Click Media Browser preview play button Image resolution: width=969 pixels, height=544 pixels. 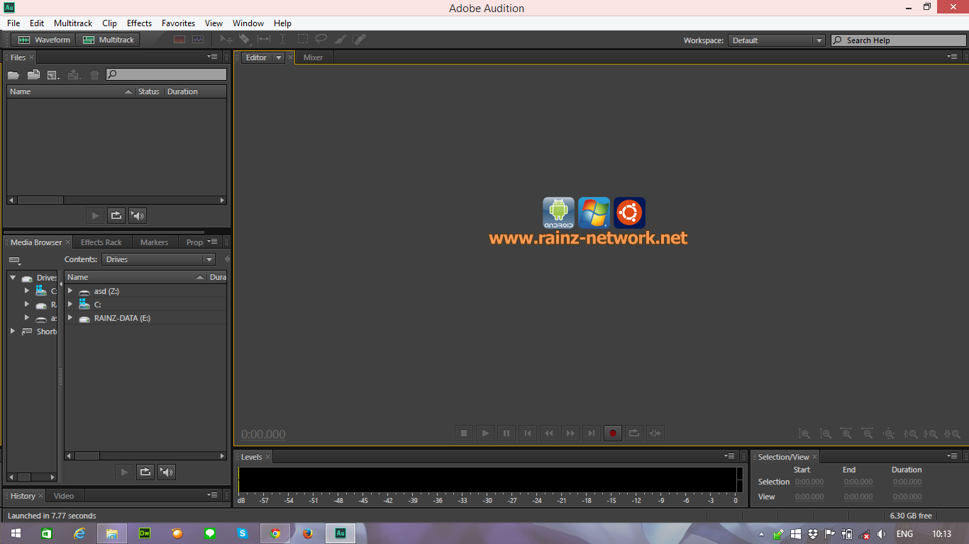click(125, 472)
